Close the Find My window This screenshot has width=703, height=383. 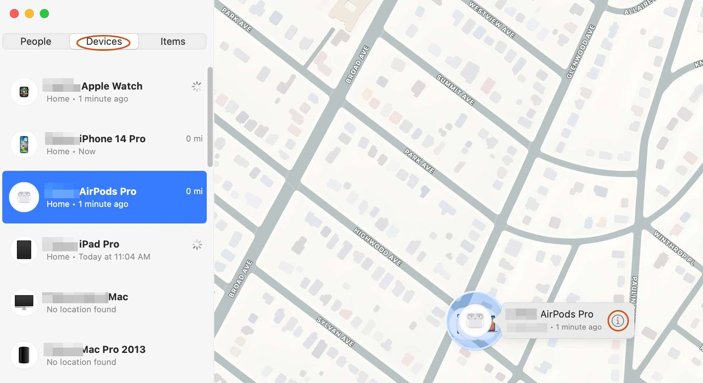[14, 14]
